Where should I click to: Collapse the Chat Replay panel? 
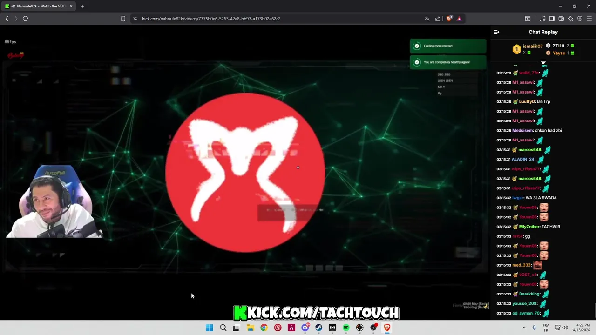coord(496,32)
